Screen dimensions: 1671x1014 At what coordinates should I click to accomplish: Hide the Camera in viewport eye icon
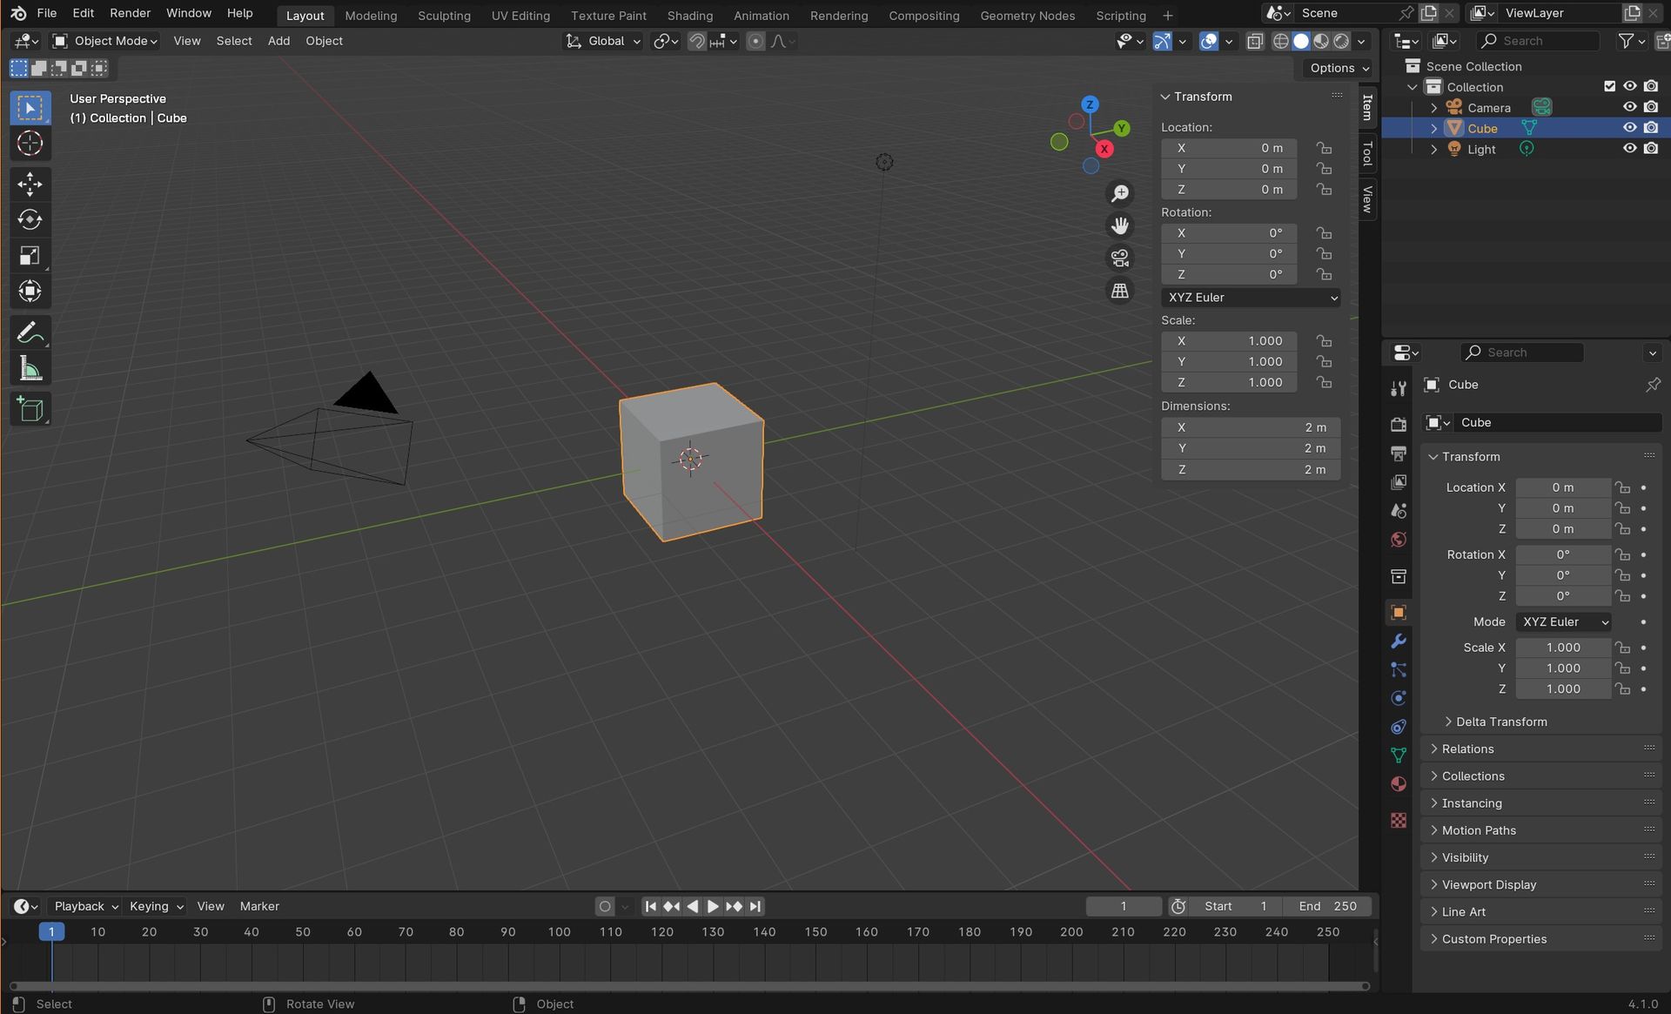tap(1630, 107)
